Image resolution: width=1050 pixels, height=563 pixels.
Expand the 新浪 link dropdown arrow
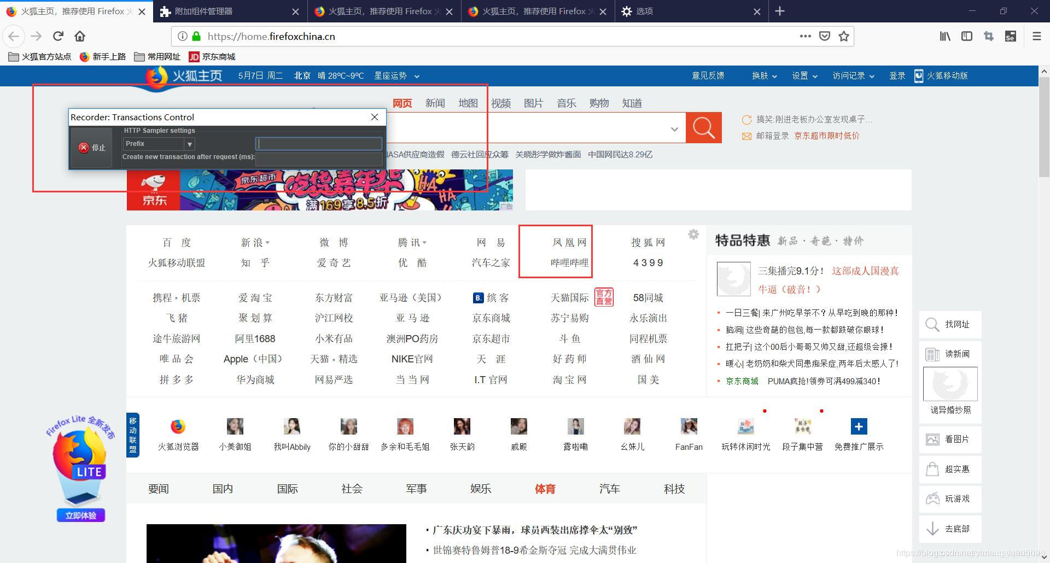click(x=267, y=243)
